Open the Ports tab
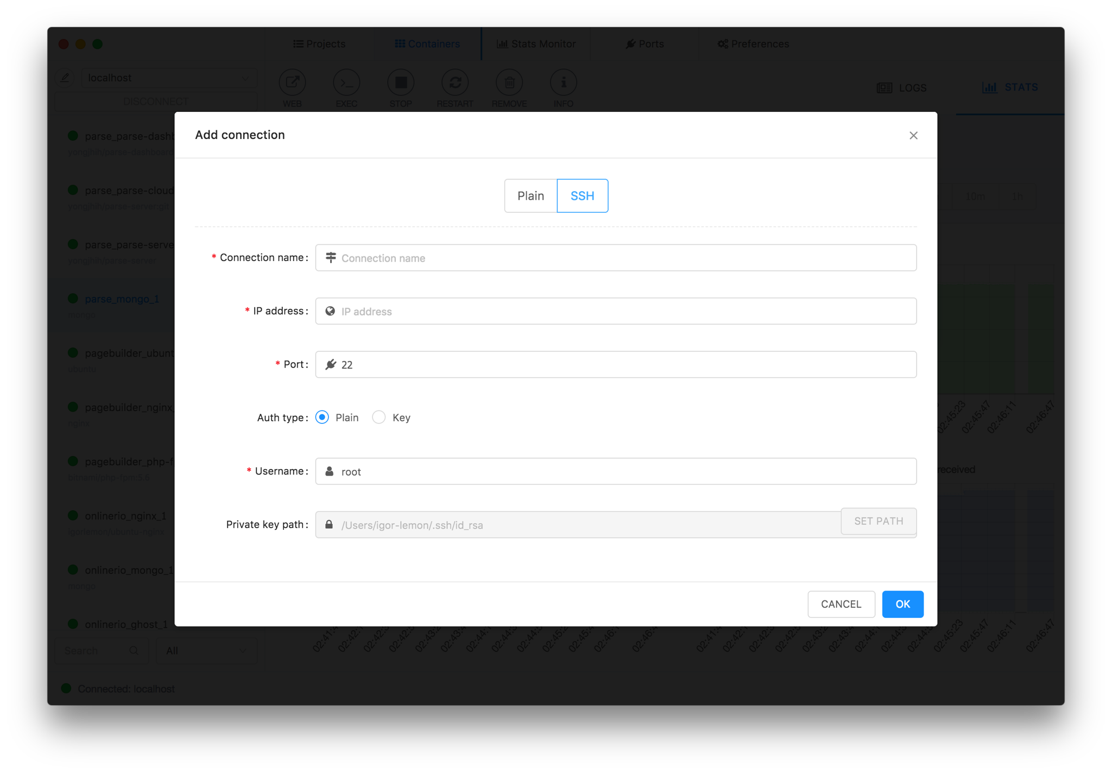This screenshot has width=1112, height=773. tap(645, 43)
